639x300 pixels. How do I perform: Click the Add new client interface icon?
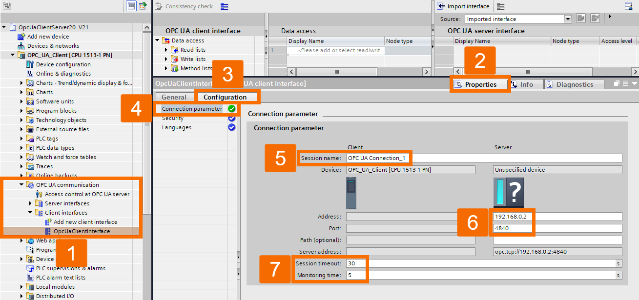[x=48, y=222]
